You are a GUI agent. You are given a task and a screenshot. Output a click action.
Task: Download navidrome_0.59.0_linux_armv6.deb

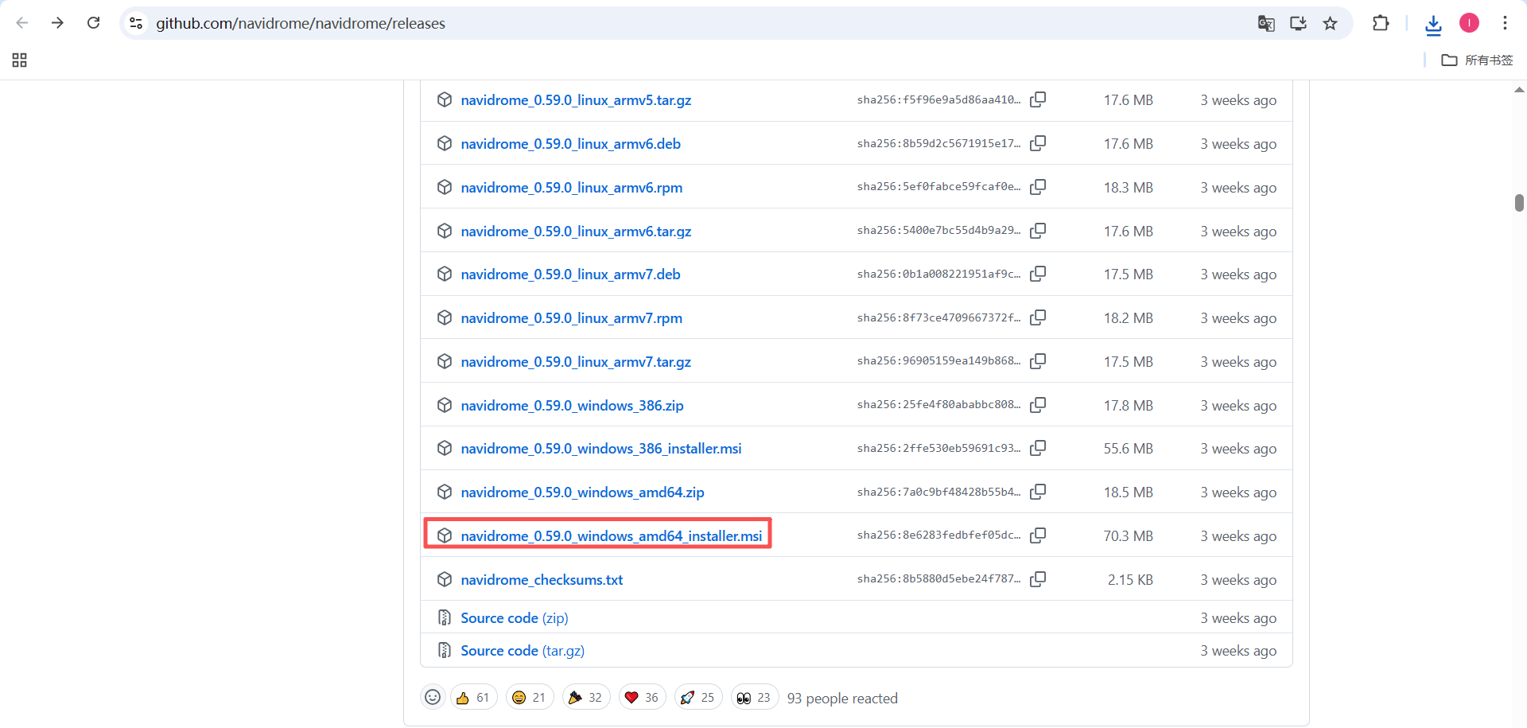click(x=570, y=144)
